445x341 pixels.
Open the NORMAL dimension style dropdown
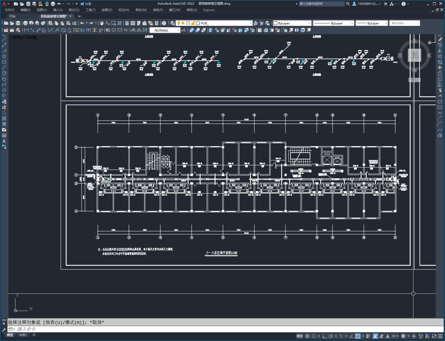178,30
